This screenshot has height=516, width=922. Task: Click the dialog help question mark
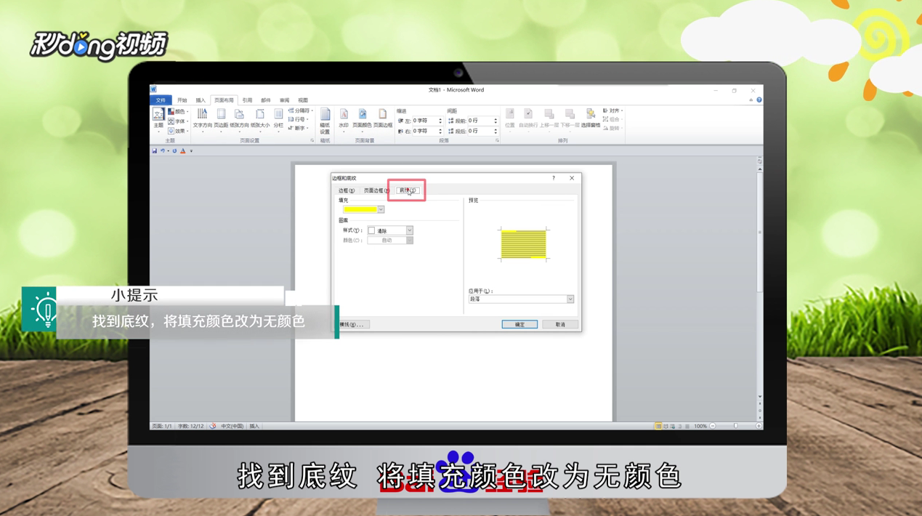coord(554,178)
